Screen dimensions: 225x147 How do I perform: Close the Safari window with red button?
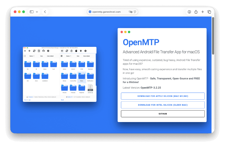pyautogui.click(x=15, y=12)
